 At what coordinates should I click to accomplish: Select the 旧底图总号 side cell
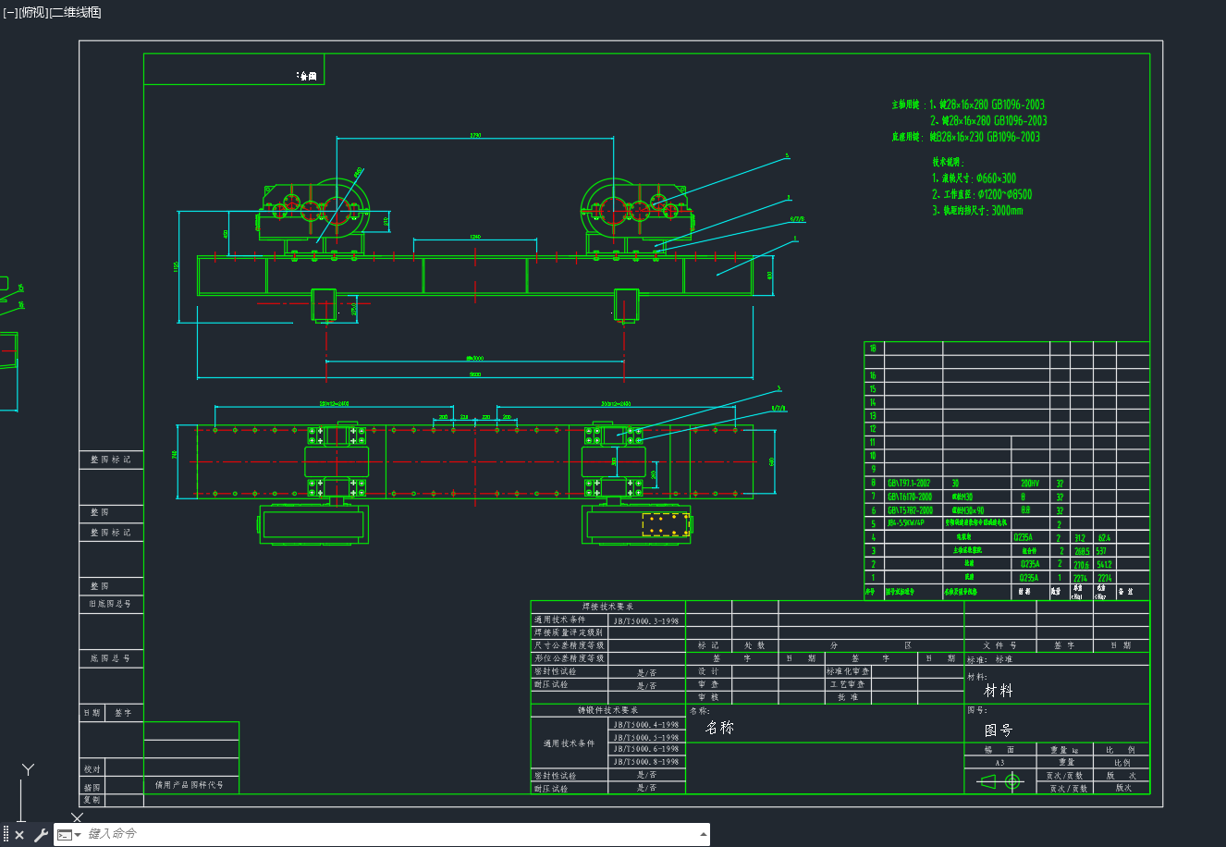tap(111, 604)
